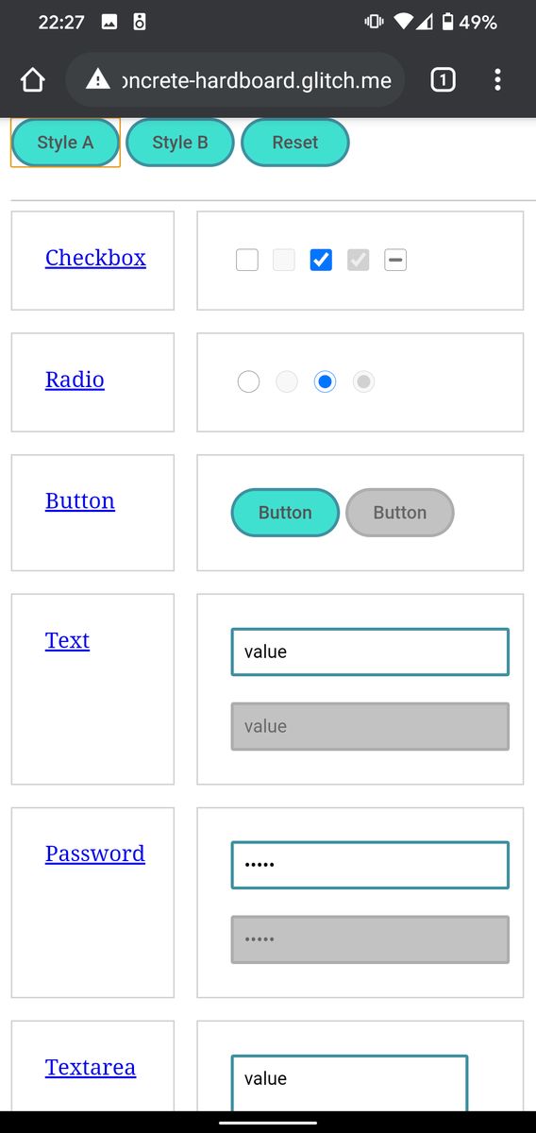The height and width of the screenshot is (1133, 536).
Task: Apply Style B
Action: pos(180,143)
